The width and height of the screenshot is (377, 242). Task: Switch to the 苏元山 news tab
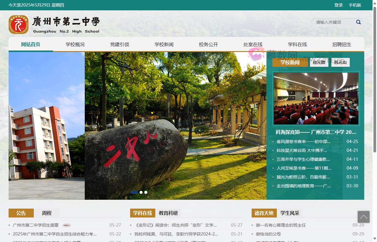click(x=340, y=62)
